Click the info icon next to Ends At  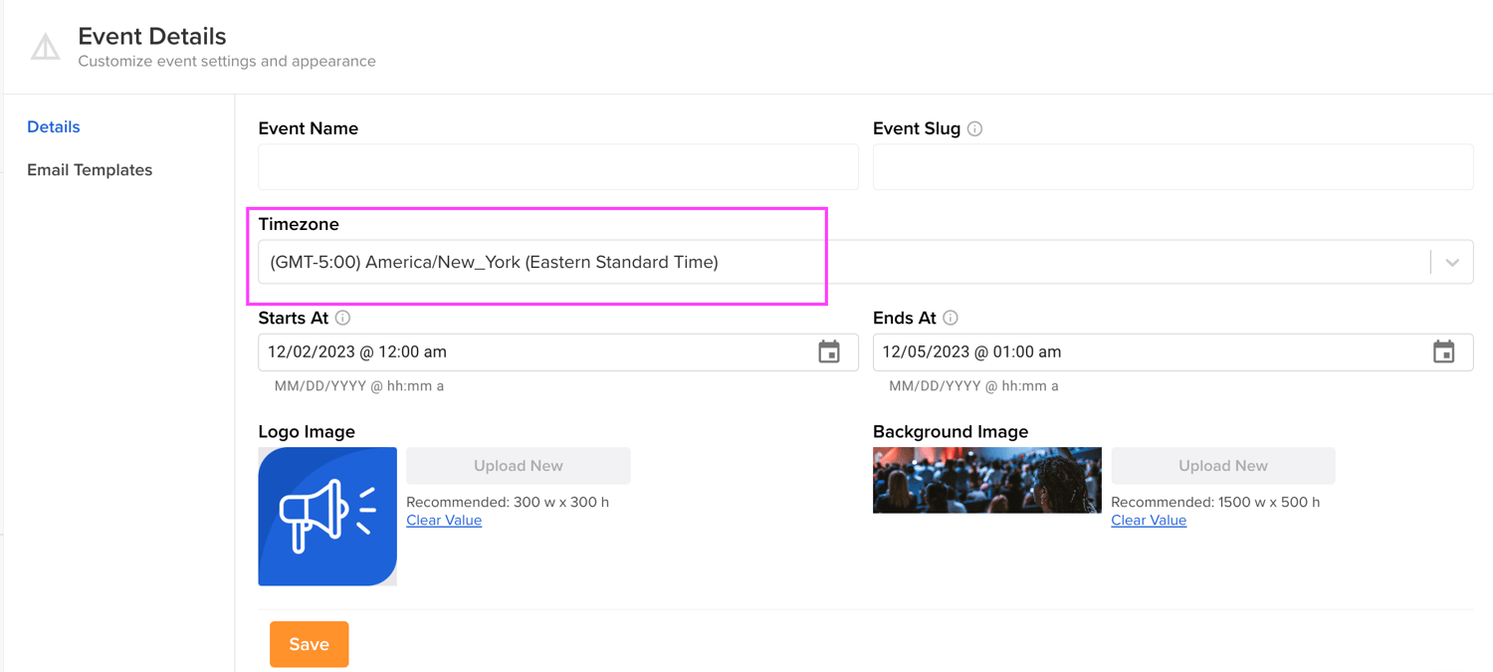(951, 318)
